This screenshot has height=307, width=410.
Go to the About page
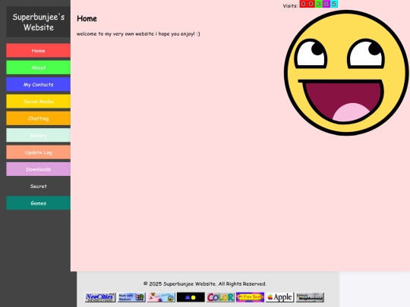38,67
